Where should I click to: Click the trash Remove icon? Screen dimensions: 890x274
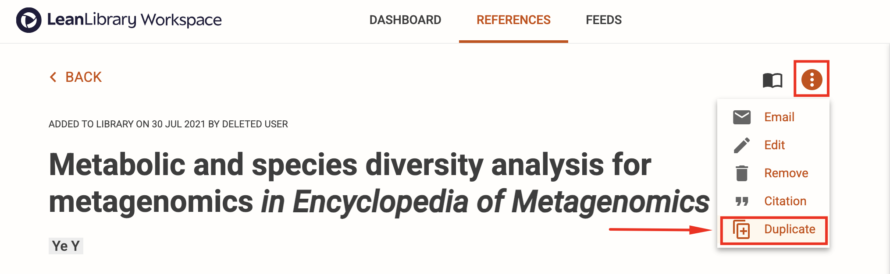pos(742,173)
